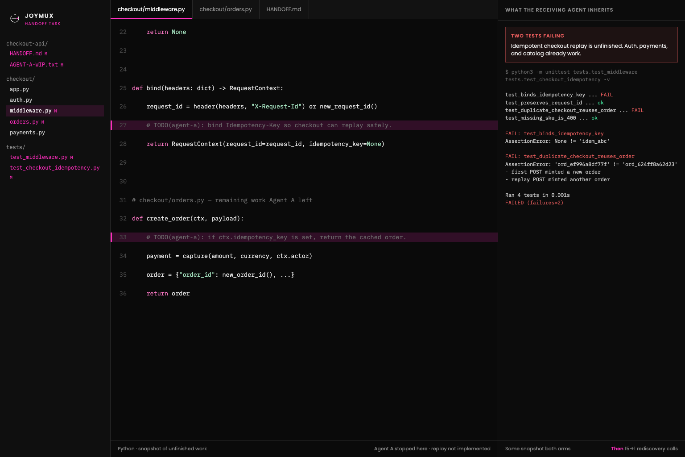Click 'first POST minted a new order'

coord(553,172)
